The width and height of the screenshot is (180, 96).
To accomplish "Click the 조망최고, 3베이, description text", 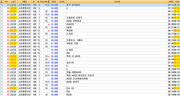I will tap(75, 40).
